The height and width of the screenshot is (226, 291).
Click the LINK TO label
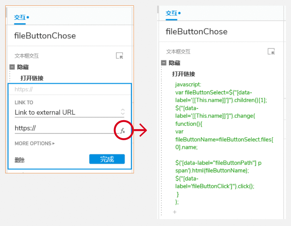point(24,102)
